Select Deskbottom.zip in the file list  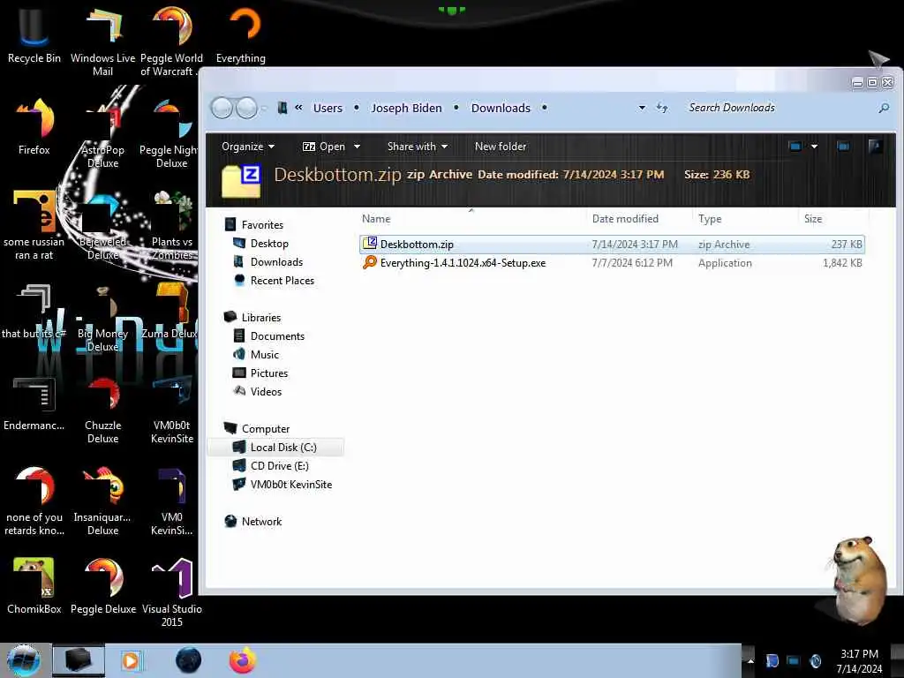coord(612,245)
